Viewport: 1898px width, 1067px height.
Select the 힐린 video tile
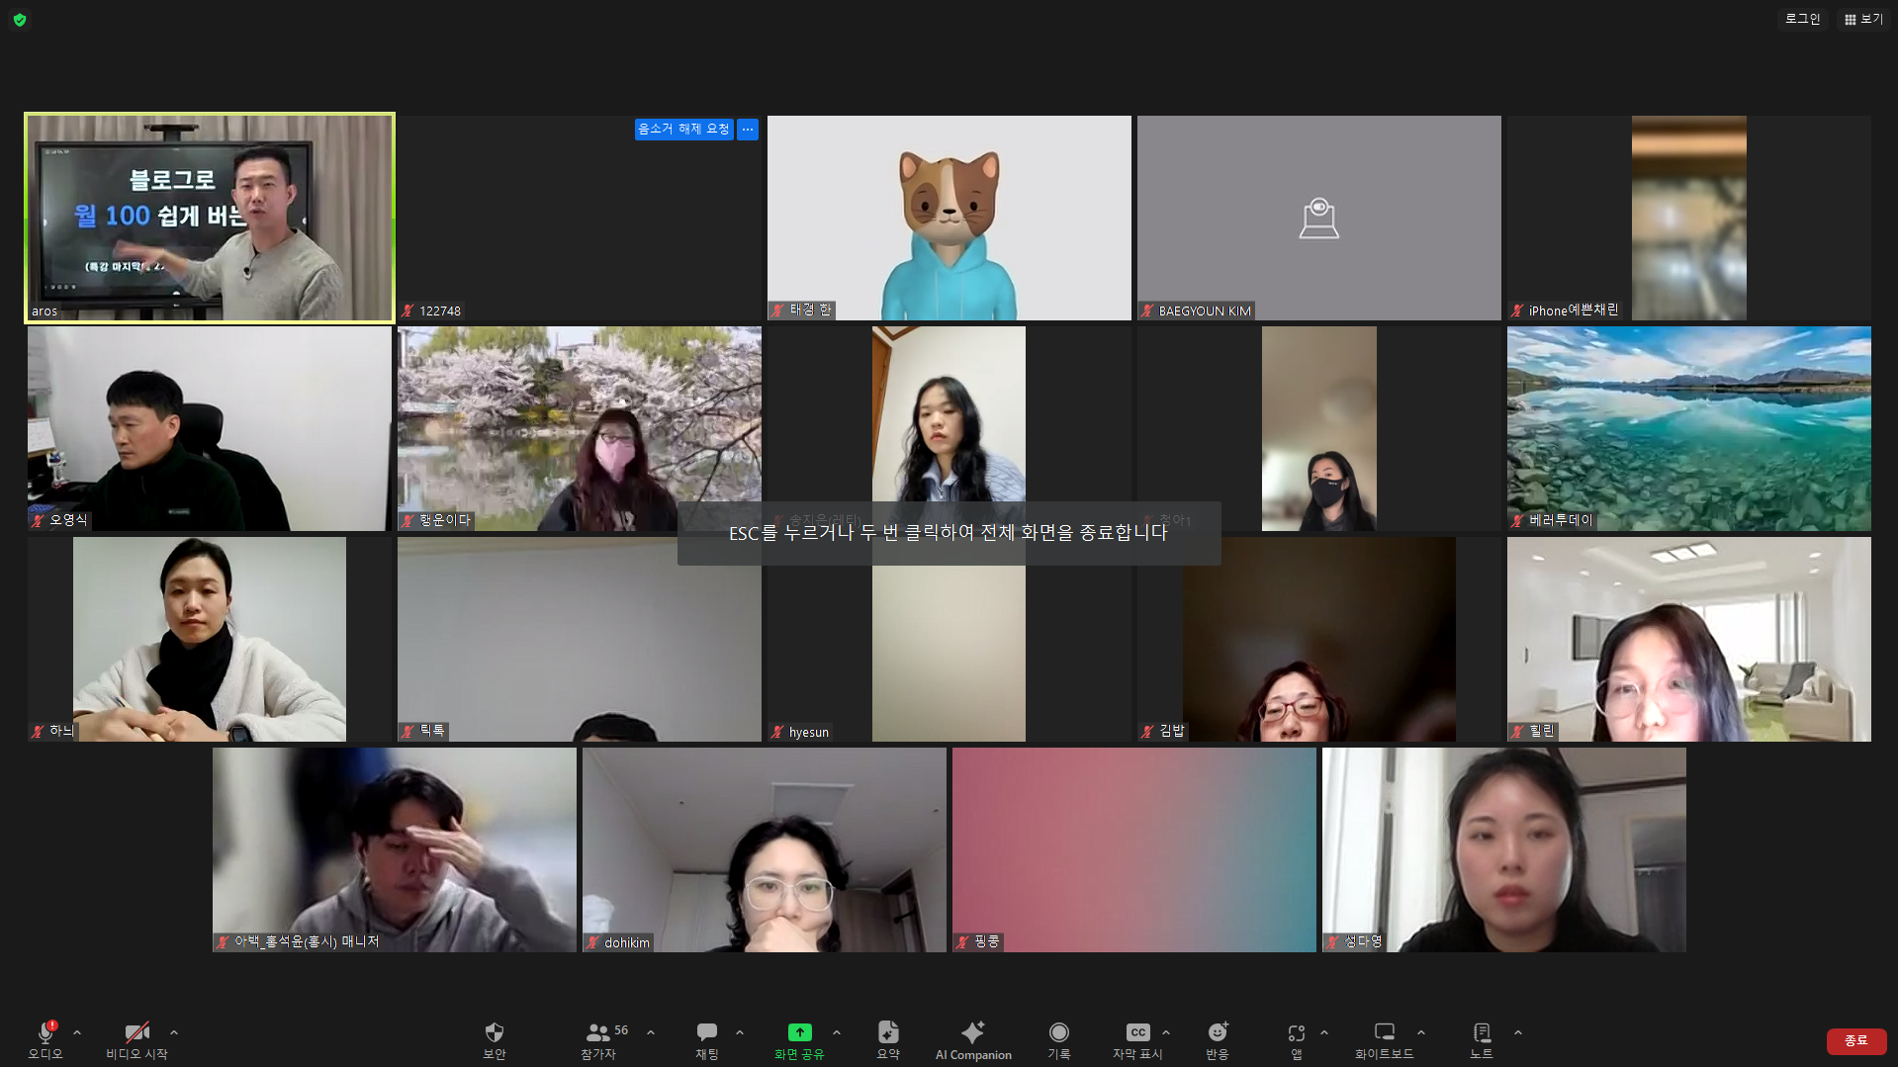pos(1689,639)
